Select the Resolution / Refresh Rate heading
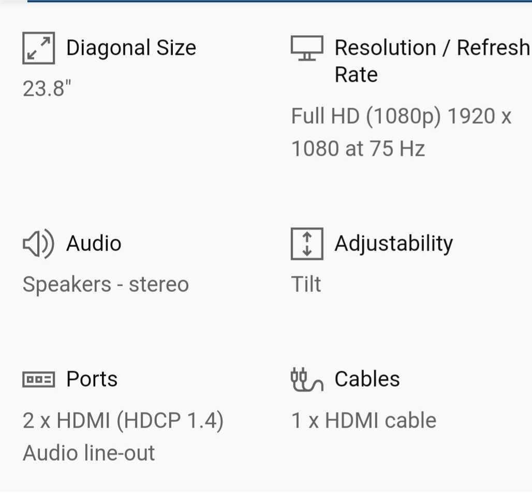The image size is (532, 500). tap(433, 61)
